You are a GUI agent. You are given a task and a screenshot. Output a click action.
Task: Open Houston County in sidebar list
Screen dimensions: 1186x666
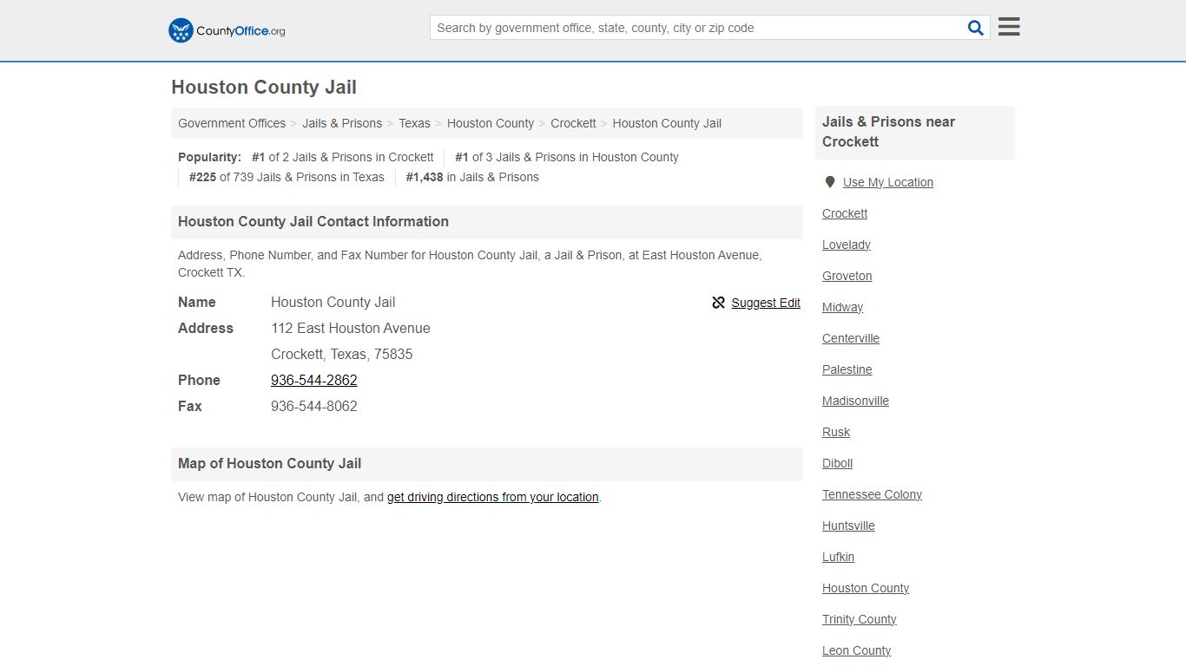pyautogui.click(x=866, y=588)
